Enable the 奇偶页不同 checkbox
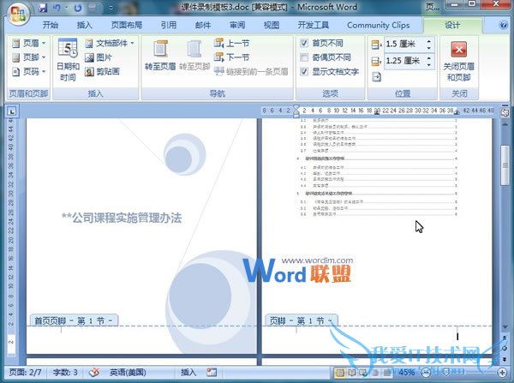The height and width of the screenshot is (383, 514). click(304, 57)
